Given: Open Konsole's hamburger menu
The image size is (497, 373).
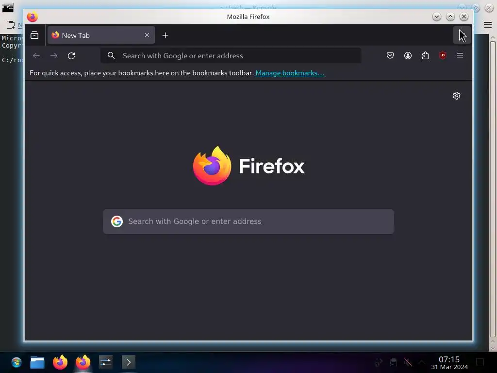Looking at the screenshot, I should click(x=488, y=25).
